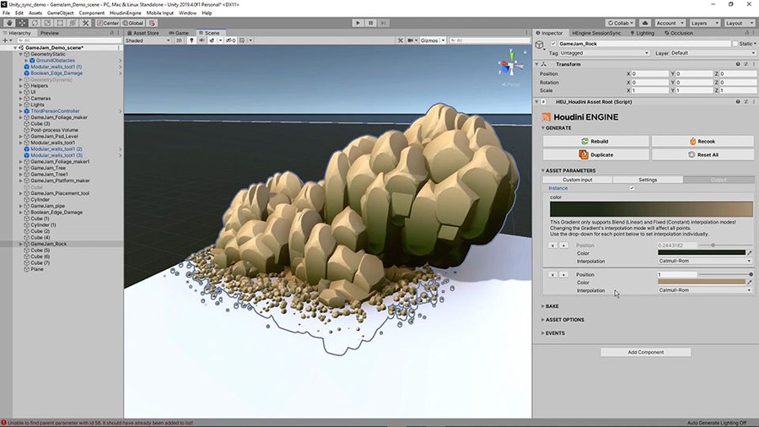Click the Recook button

702,142
